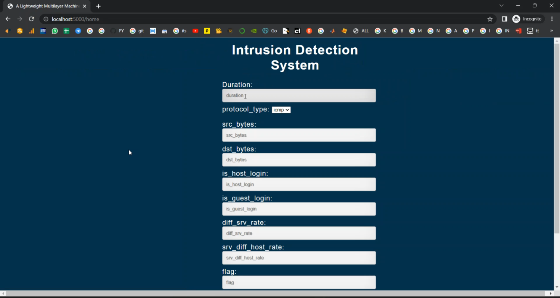
Task: Bookmark this page with the star icon
Action: coord(490,19)
